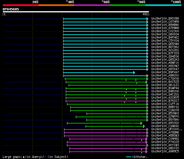Click the orange ~40% identity legend segment

pyautogui.click(x=56, y=5)
